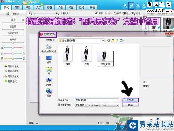Select the 原图 image file thumbnail
Image resolution: width=174 pixels, height=131 pixels.
[x=87, y=53]
